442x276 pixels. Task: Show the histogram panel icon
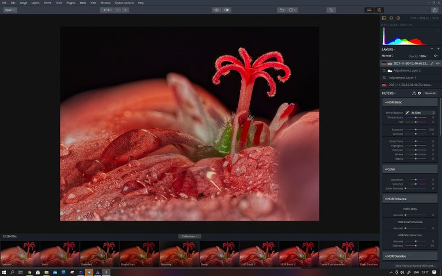point(384,18)
